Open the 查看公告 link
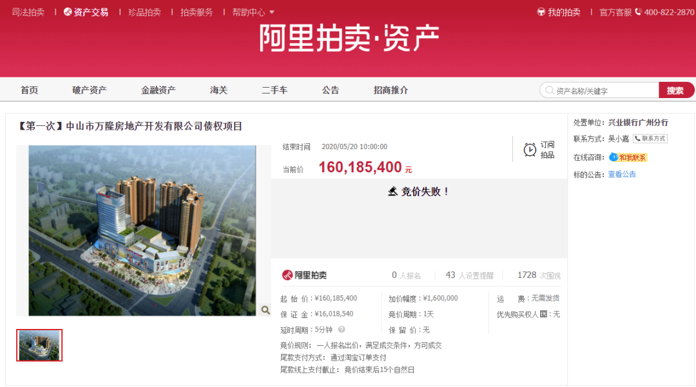Image resolution: width=696 pixels, height=387 pixels. (x=622, y=174)
